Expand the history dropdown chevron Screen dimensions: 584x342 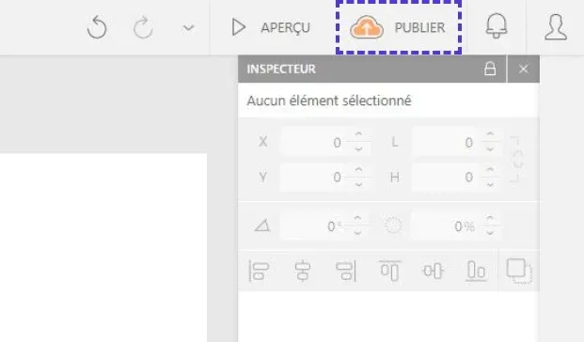[x=188, y=27]
